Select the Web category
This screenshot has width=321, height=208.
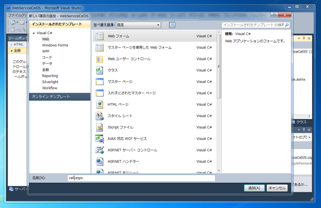coord(45,39)
